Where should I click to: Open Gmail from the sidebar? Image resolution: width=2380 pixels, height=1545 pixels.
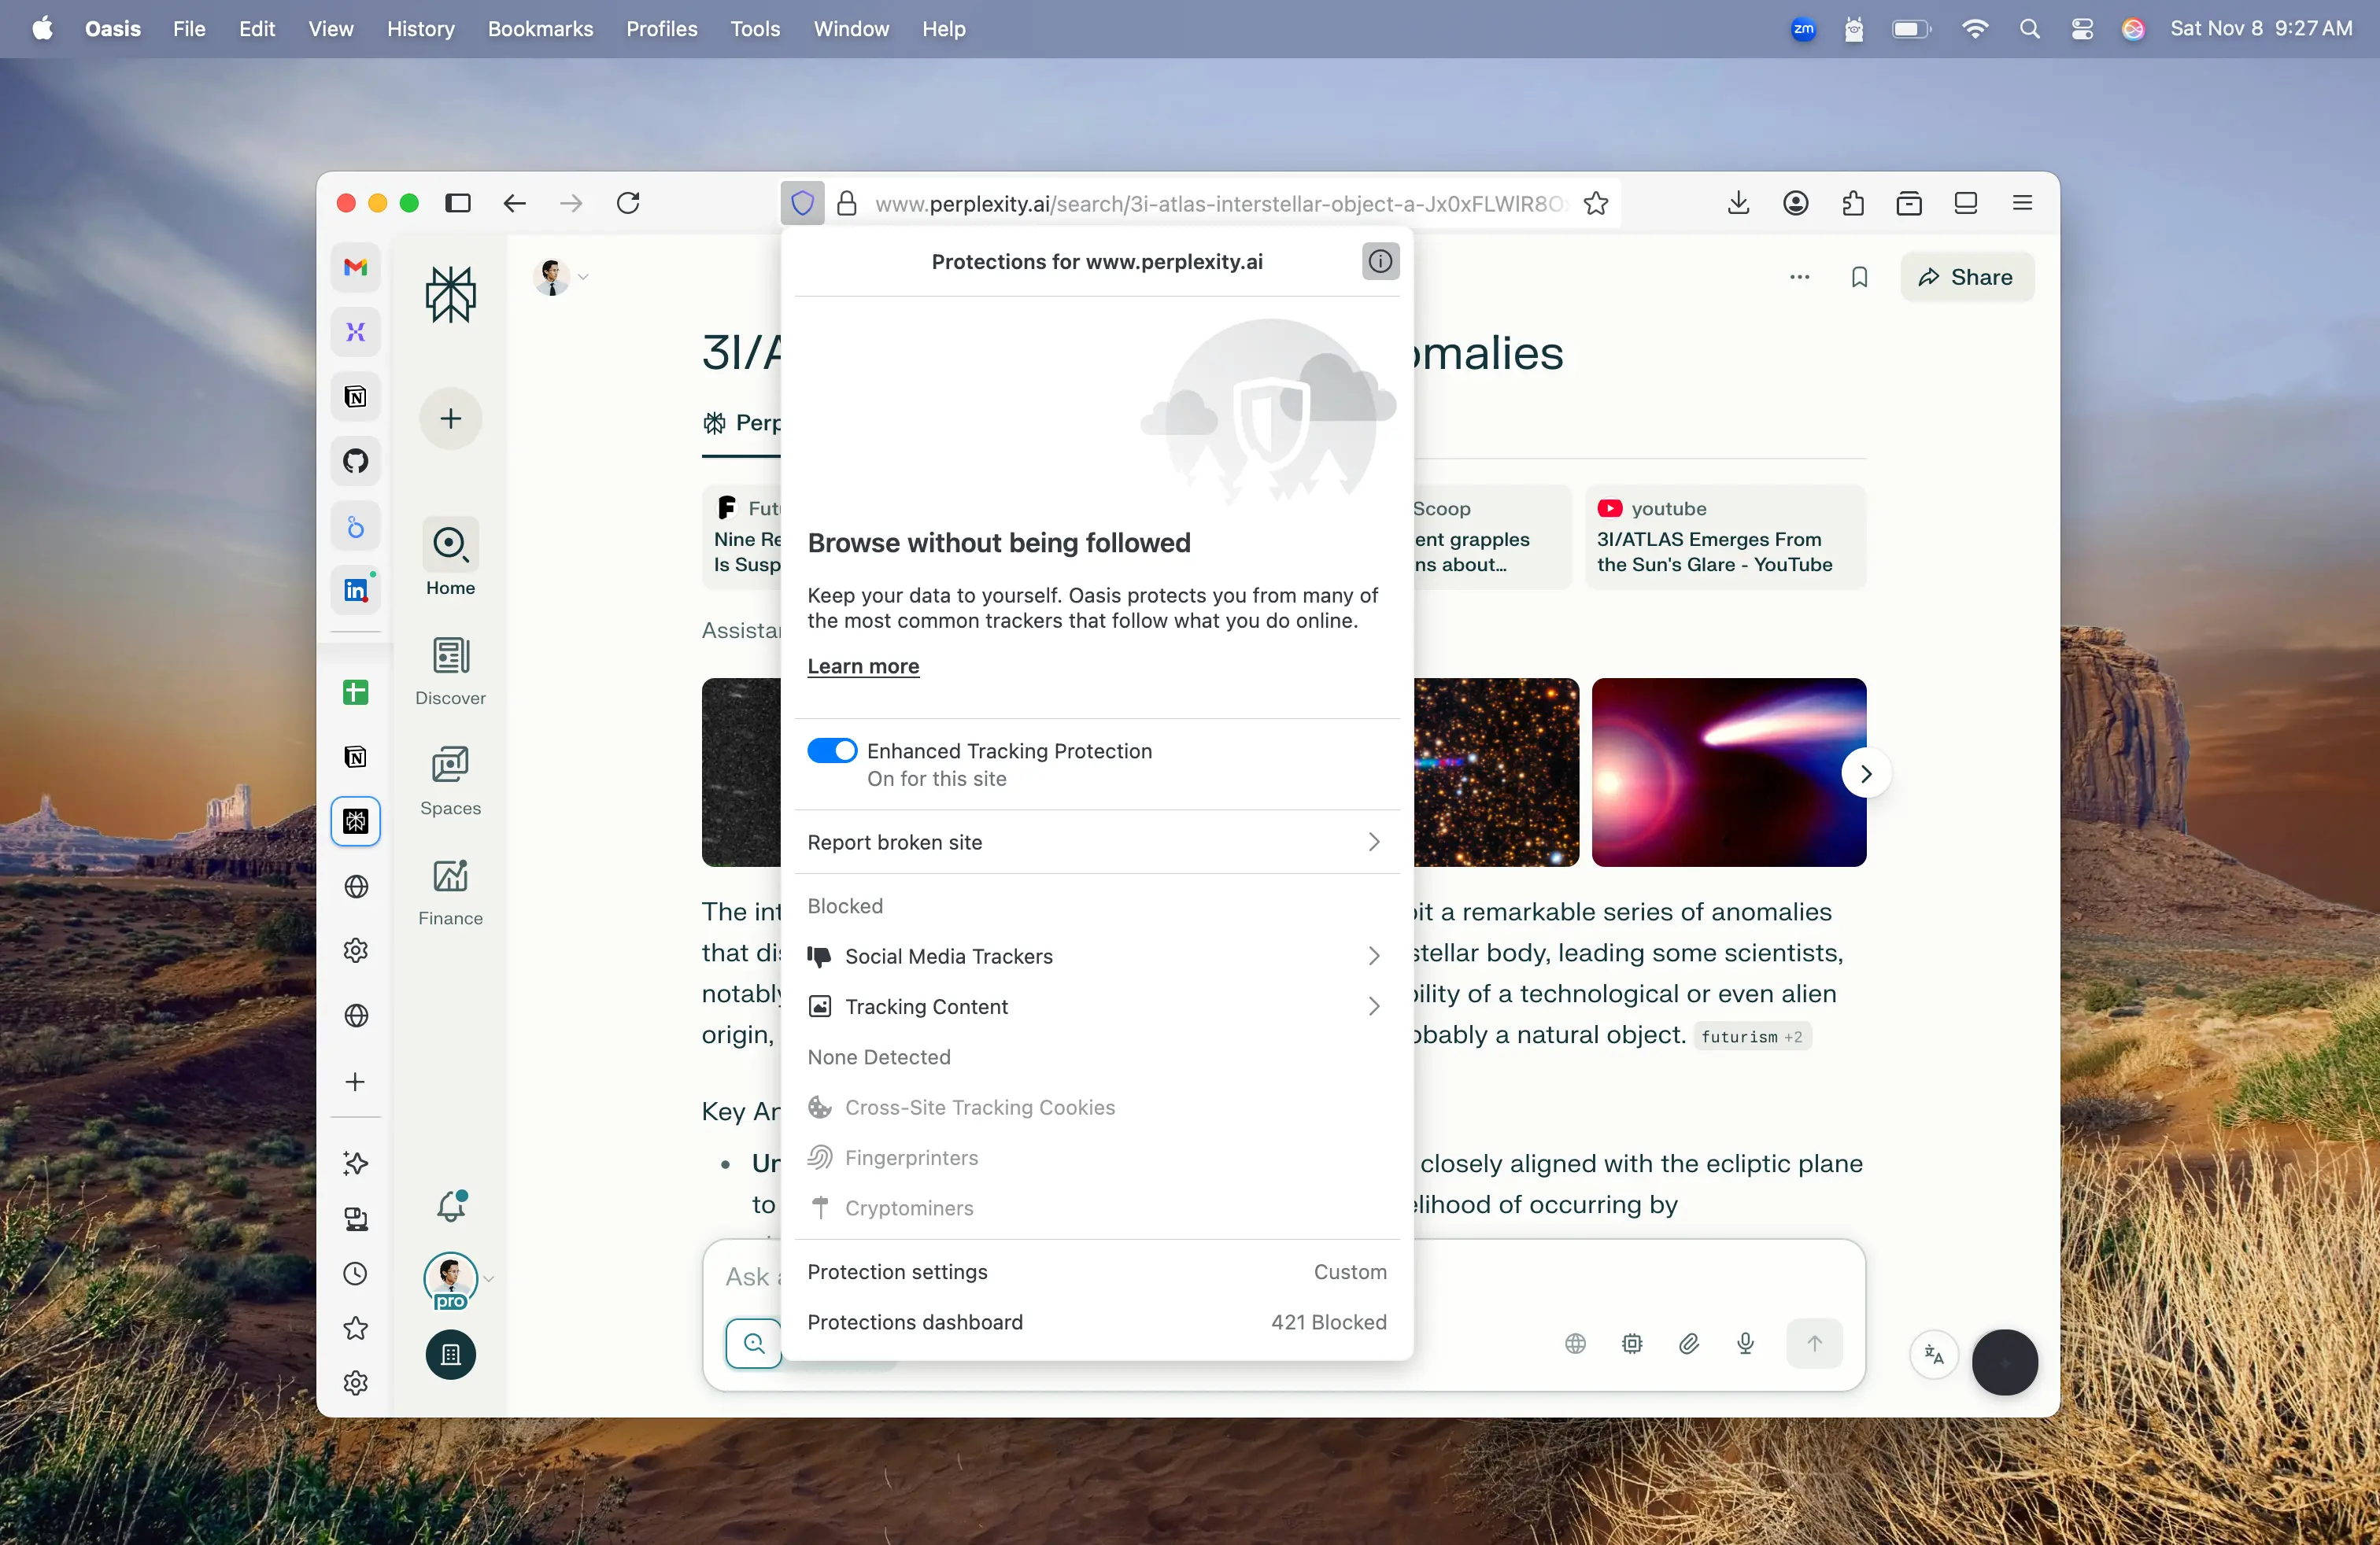point(356,267)
